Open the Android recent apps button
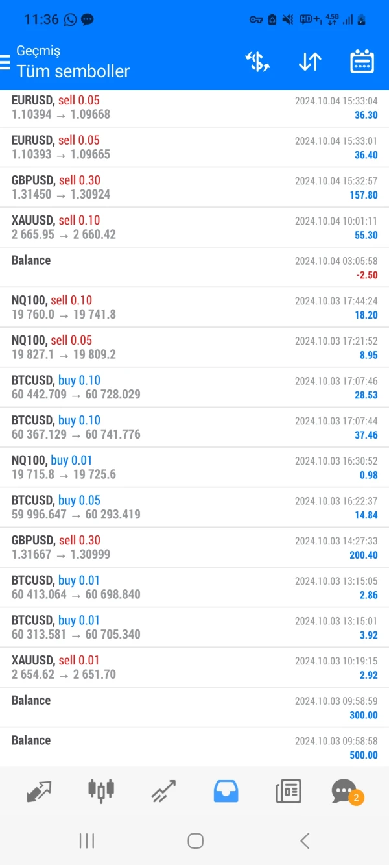This screenshot has width=389, height=865. coord(86,841)
